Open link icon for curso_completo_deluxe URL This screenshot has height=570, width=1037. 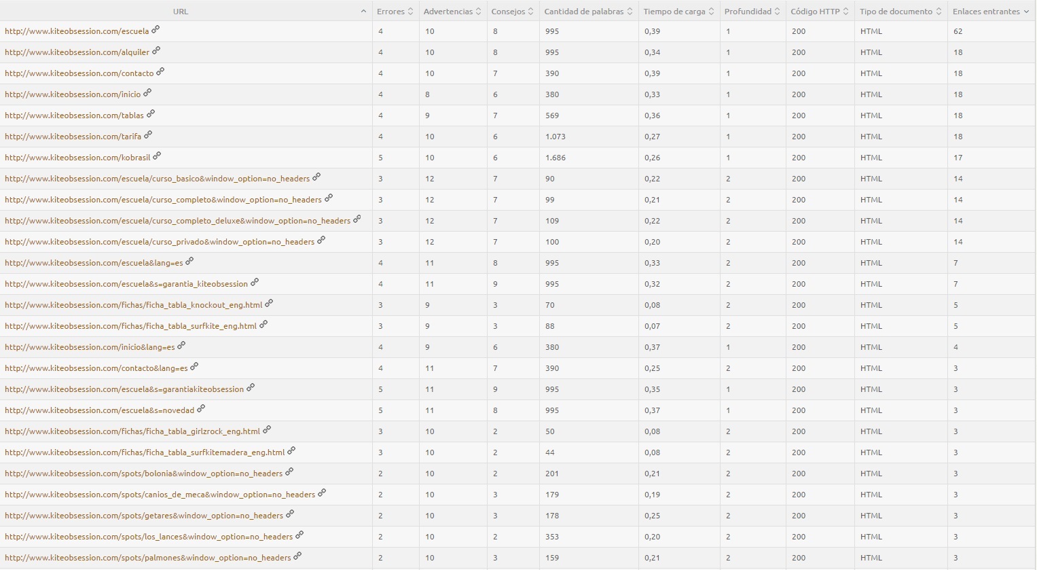coord(357,219)
